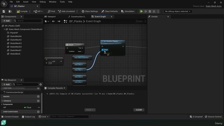Open the File menu
Screen dimensions: 224x126
(x=11, y=2)
